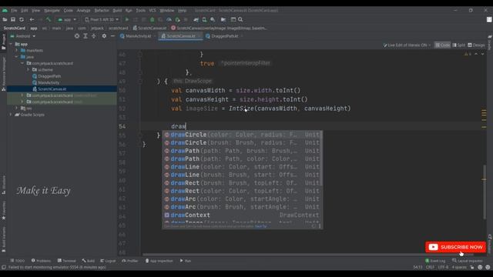Viewport: 493px width, 277px height.
Task: Open Project panel gear options
Action: [x=104, y=36]
